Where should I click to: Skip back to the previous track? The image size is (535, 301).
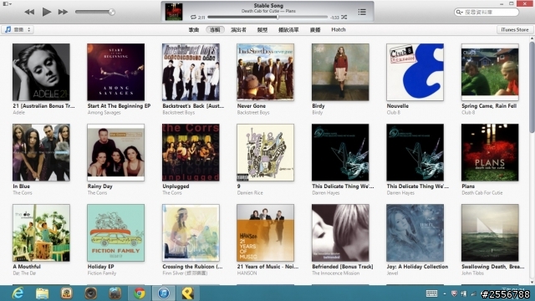29,12
